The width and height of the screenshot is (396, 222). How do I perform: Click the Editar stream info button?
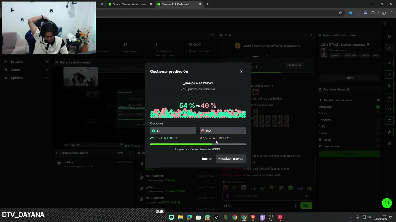[x=349, y=78]
